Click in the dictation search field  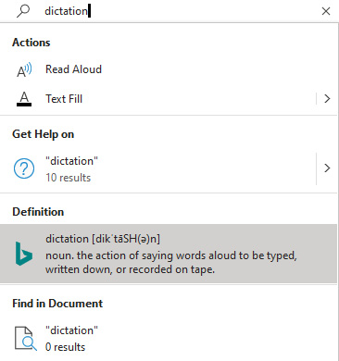181,11
